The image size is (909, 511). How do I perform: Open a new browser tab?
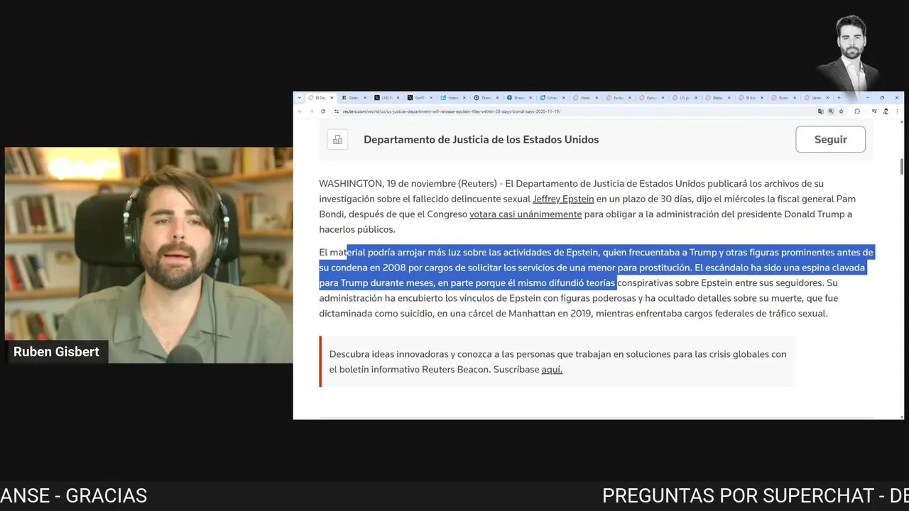pos(839,98)
